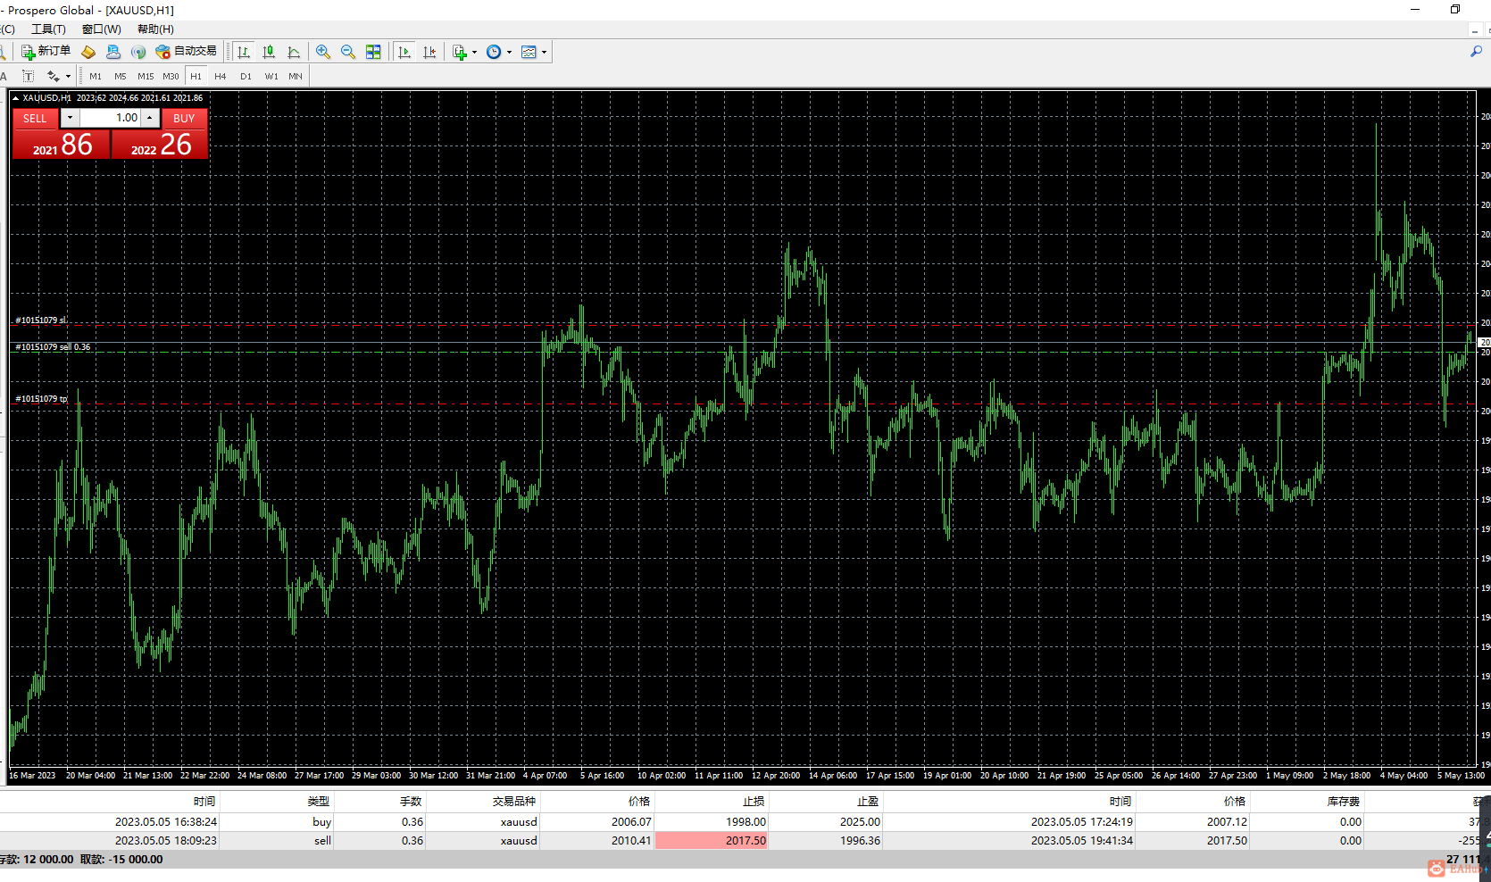Switch to M1 timeframe

(x=96, y=76)
